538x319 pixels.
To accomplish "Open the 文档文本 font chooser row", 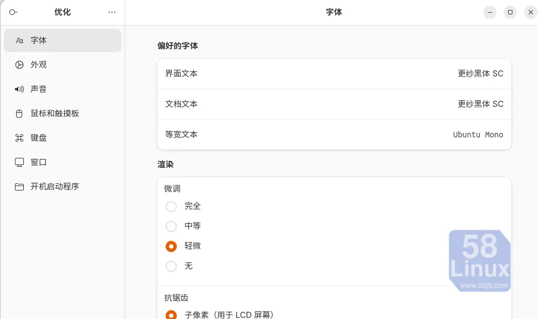I will (334, 104).
